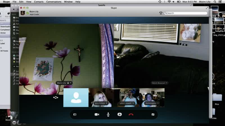Expand the Mitch Roussel name dropdown
The width and height of the screenshot is (225, 126).
click(159, 83)
